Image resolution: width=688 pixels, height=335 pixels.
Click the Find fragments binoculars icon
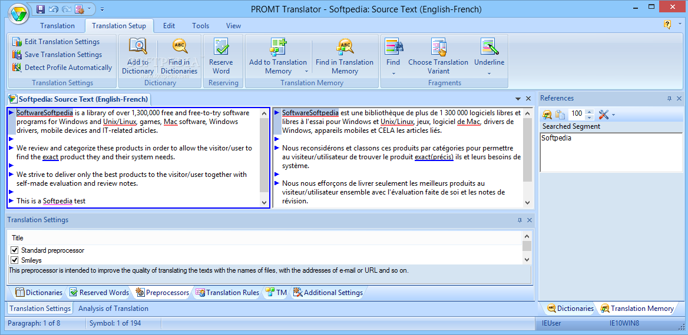pyautogui.click(x=393, y=46)
